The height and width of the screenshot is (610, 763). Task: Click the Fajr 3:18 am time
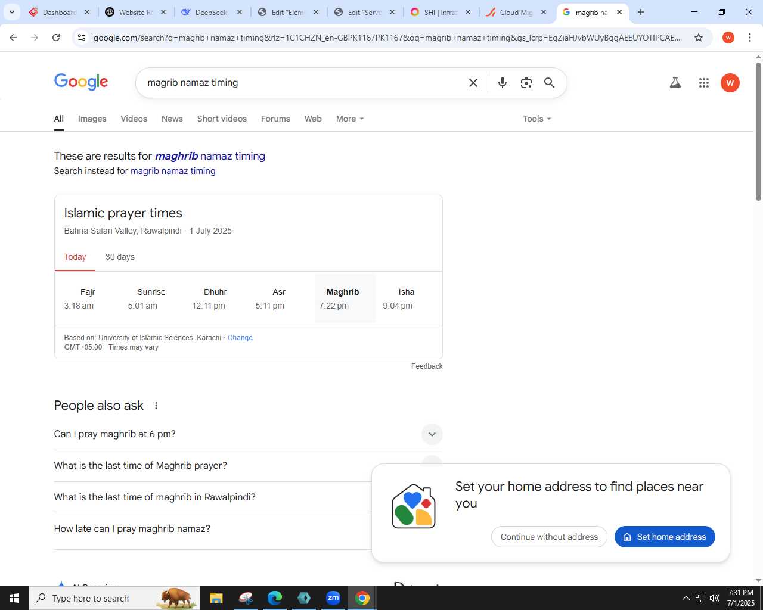click(x=79, y=306)
